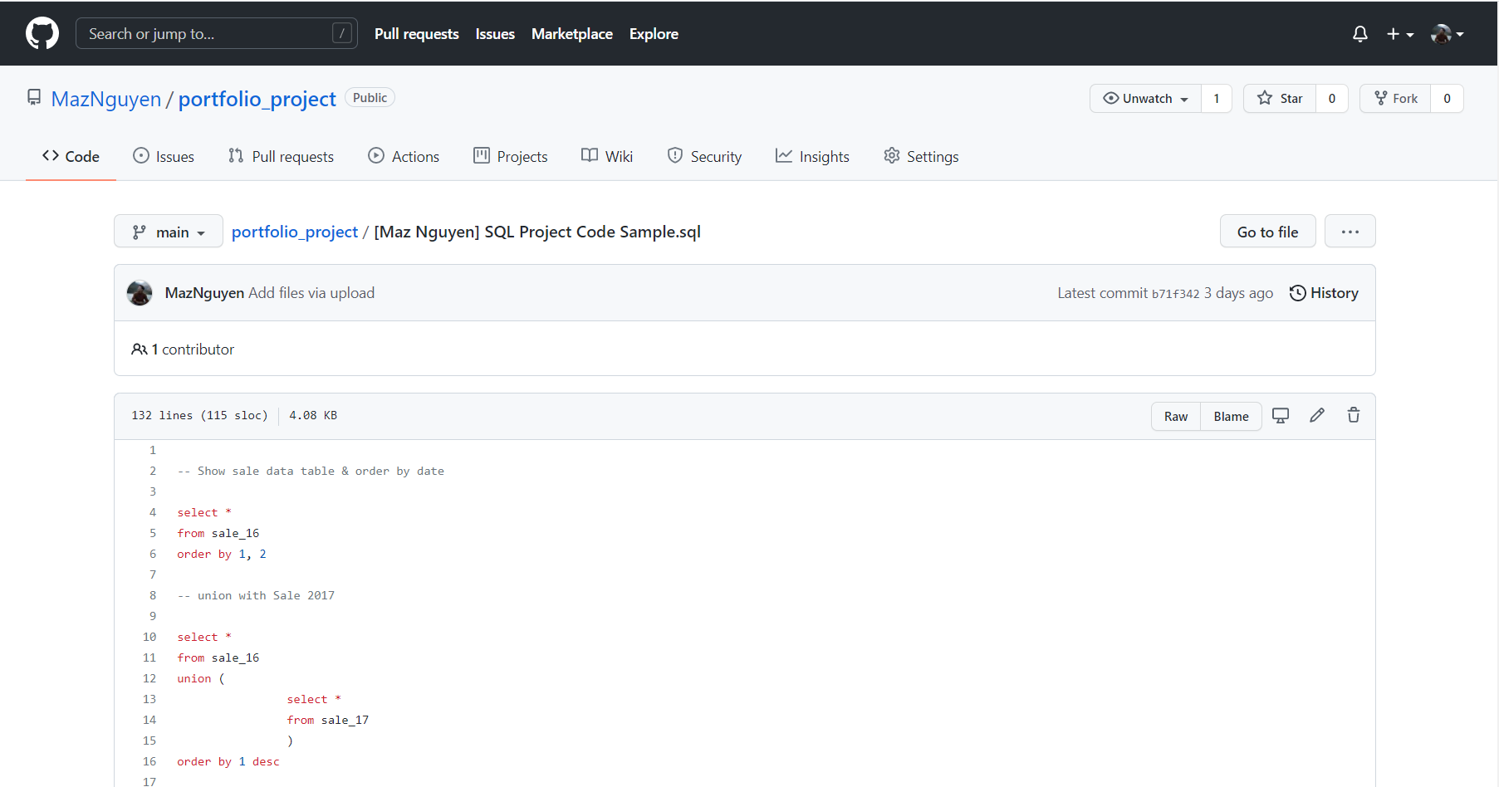This screenshot has height=787, width=1499.
Task: View the stargazers count next to Star
Action: coord(1332,98)
